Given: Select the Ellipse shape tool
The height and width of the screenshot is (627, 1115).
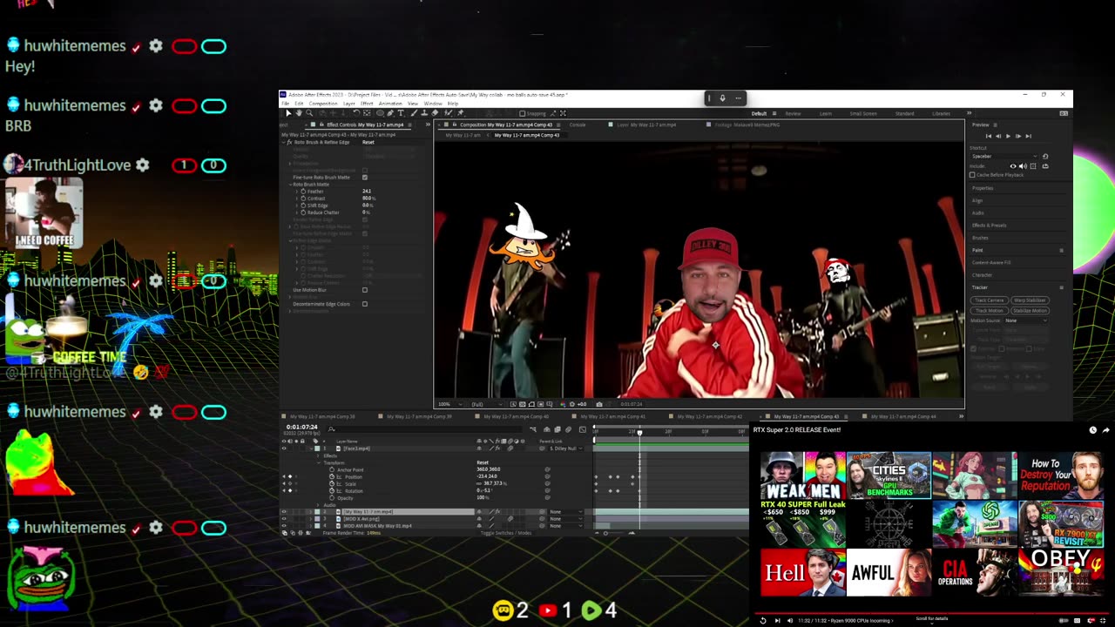Looking at the screenshot, I should coord(380,113).
